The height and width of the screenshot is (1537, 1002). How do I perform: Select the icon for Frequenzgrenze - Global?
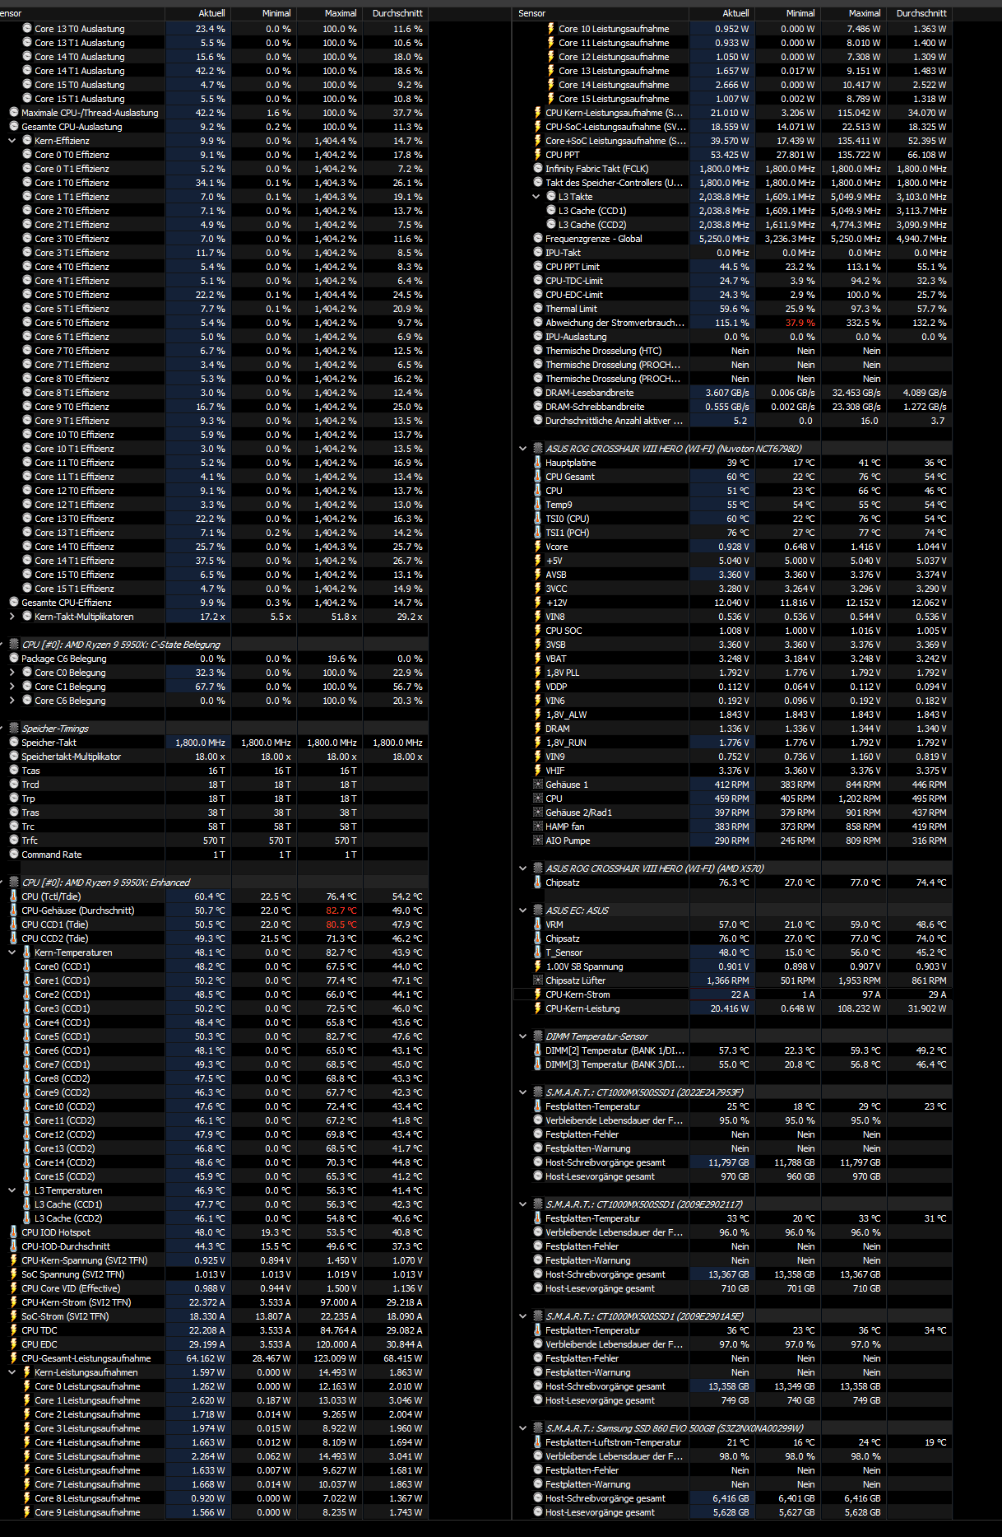click(x=538, y=239)
